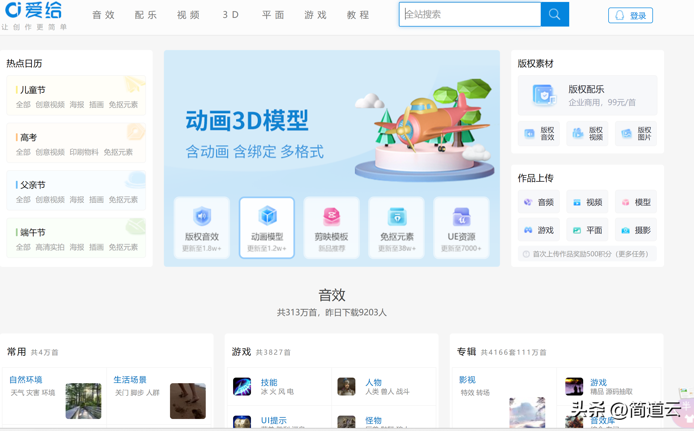Click 版权配乐 企业商用 card text
The height and width of the screenshot is (431, 694).
pos(602,96)
